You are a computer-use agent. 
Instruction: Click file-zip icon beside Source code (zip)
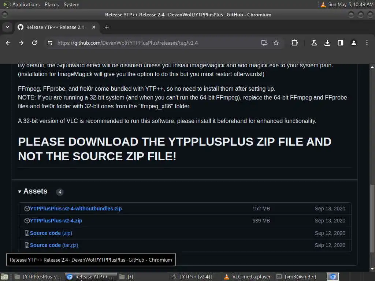(x=27, y=233)
